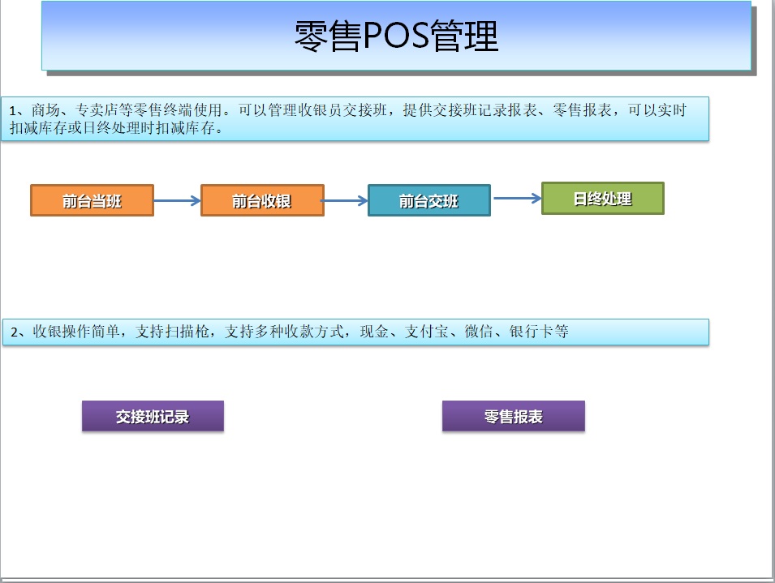Screen dimensions: 775x583
Task: Click the text line 2、收银操作简单
Action: [x=355, y=332]
